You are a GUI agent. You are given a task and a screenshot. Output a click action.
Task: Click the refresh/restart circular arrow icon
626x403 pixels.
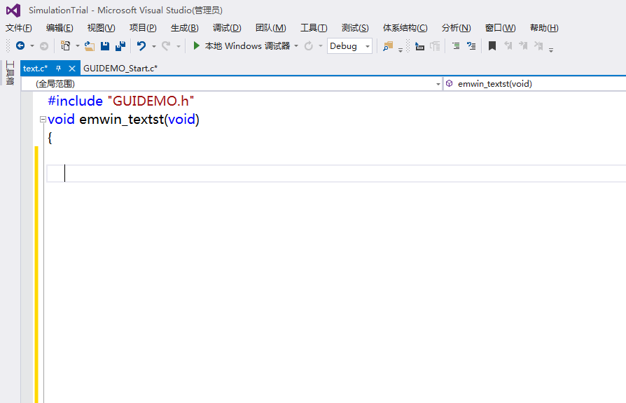(x=309, y=46)
